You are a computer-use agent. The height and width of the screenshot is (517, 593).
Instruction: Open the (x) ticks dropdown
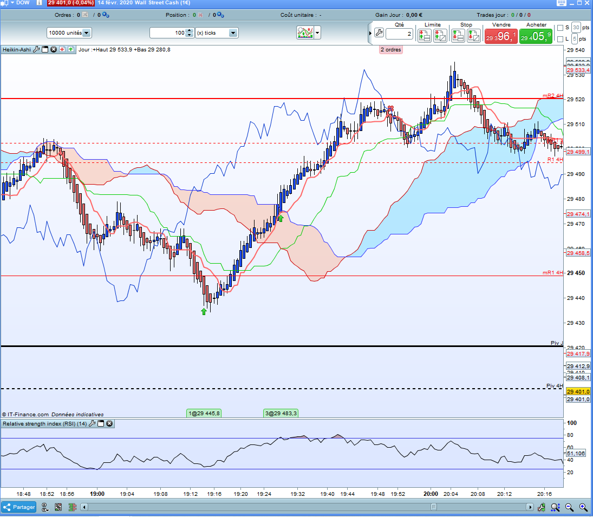(x=233, y=33)
